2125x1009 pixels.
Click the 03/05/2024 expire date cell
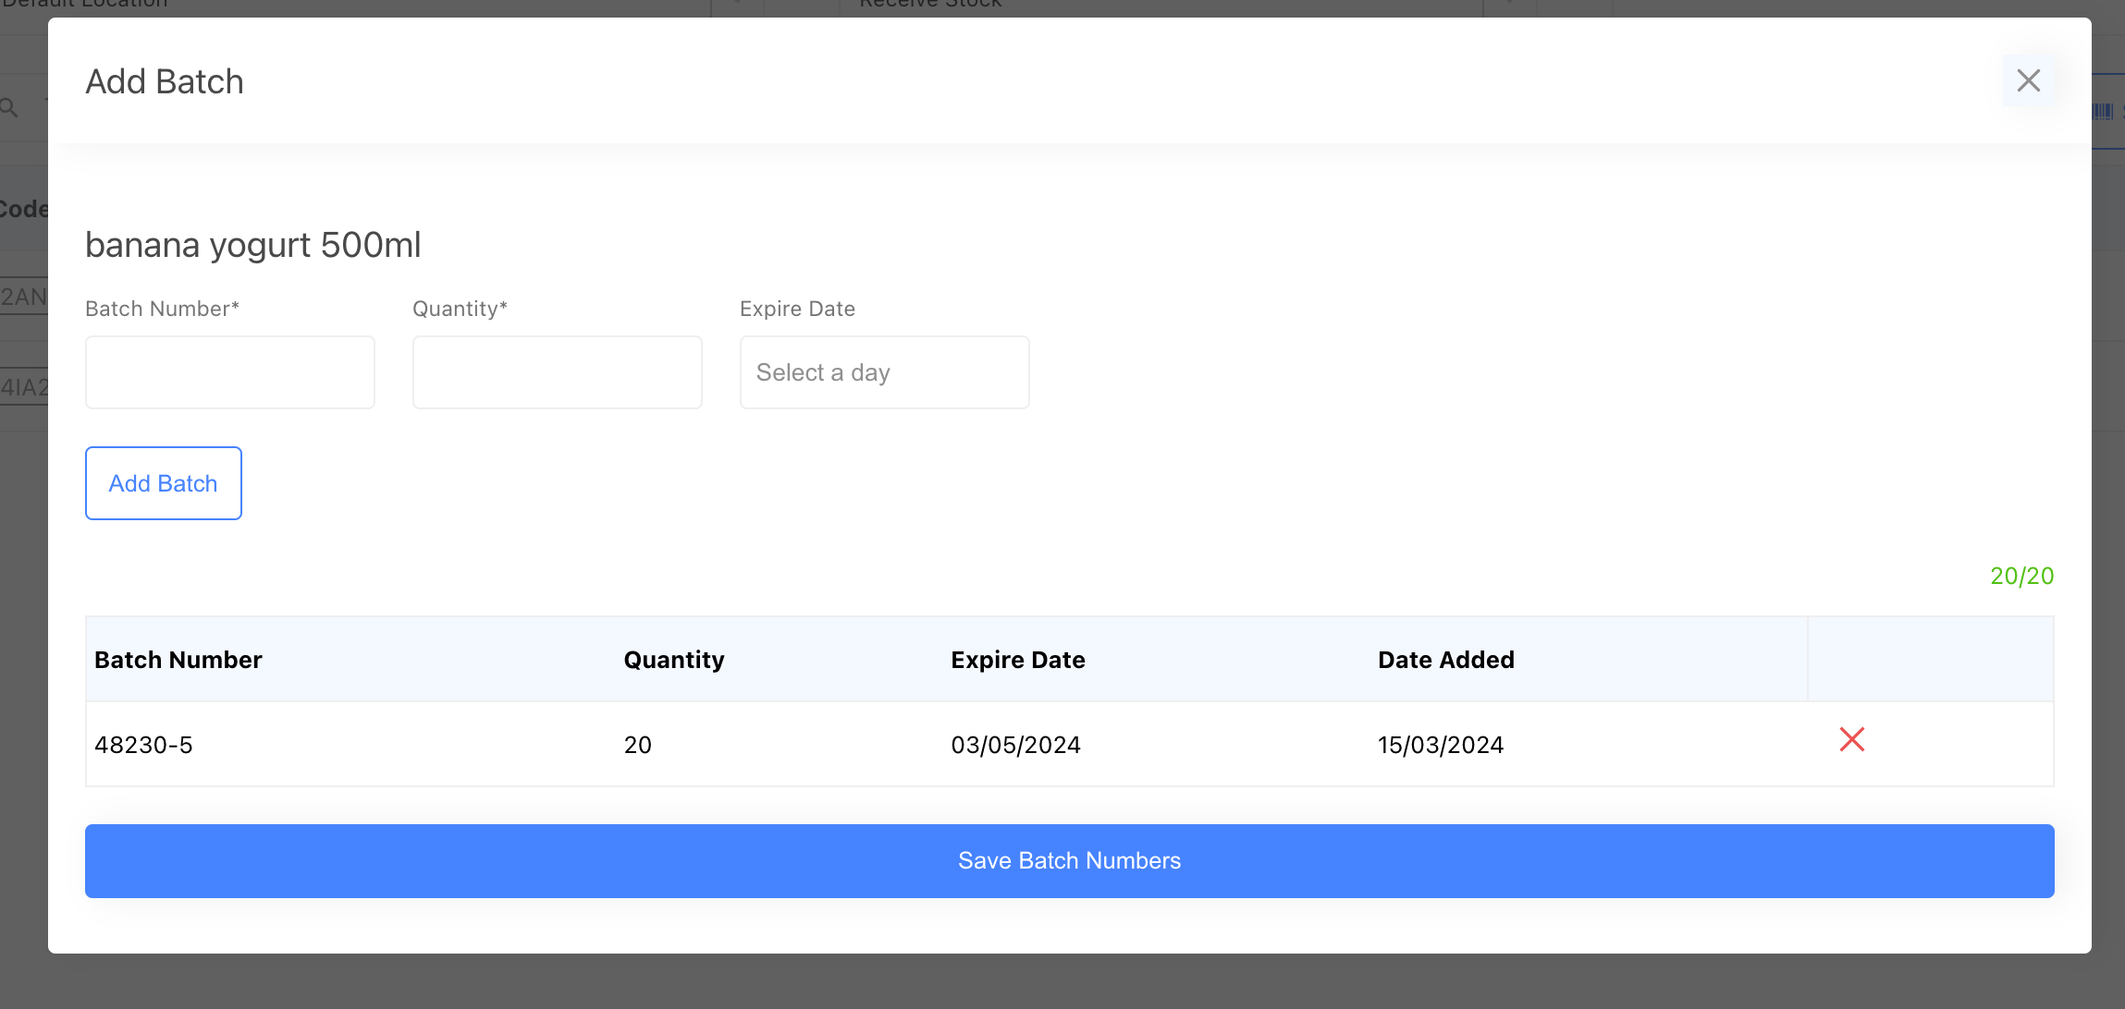pyautogui.click(x=1015, y=745)
